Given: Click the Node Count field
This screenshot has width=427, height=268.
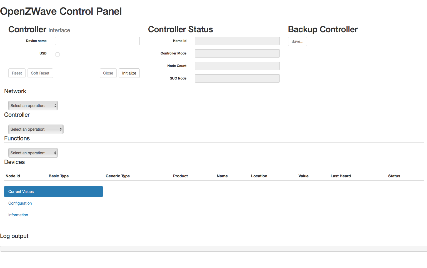Looking at the screenshot, I should point(237,66).
